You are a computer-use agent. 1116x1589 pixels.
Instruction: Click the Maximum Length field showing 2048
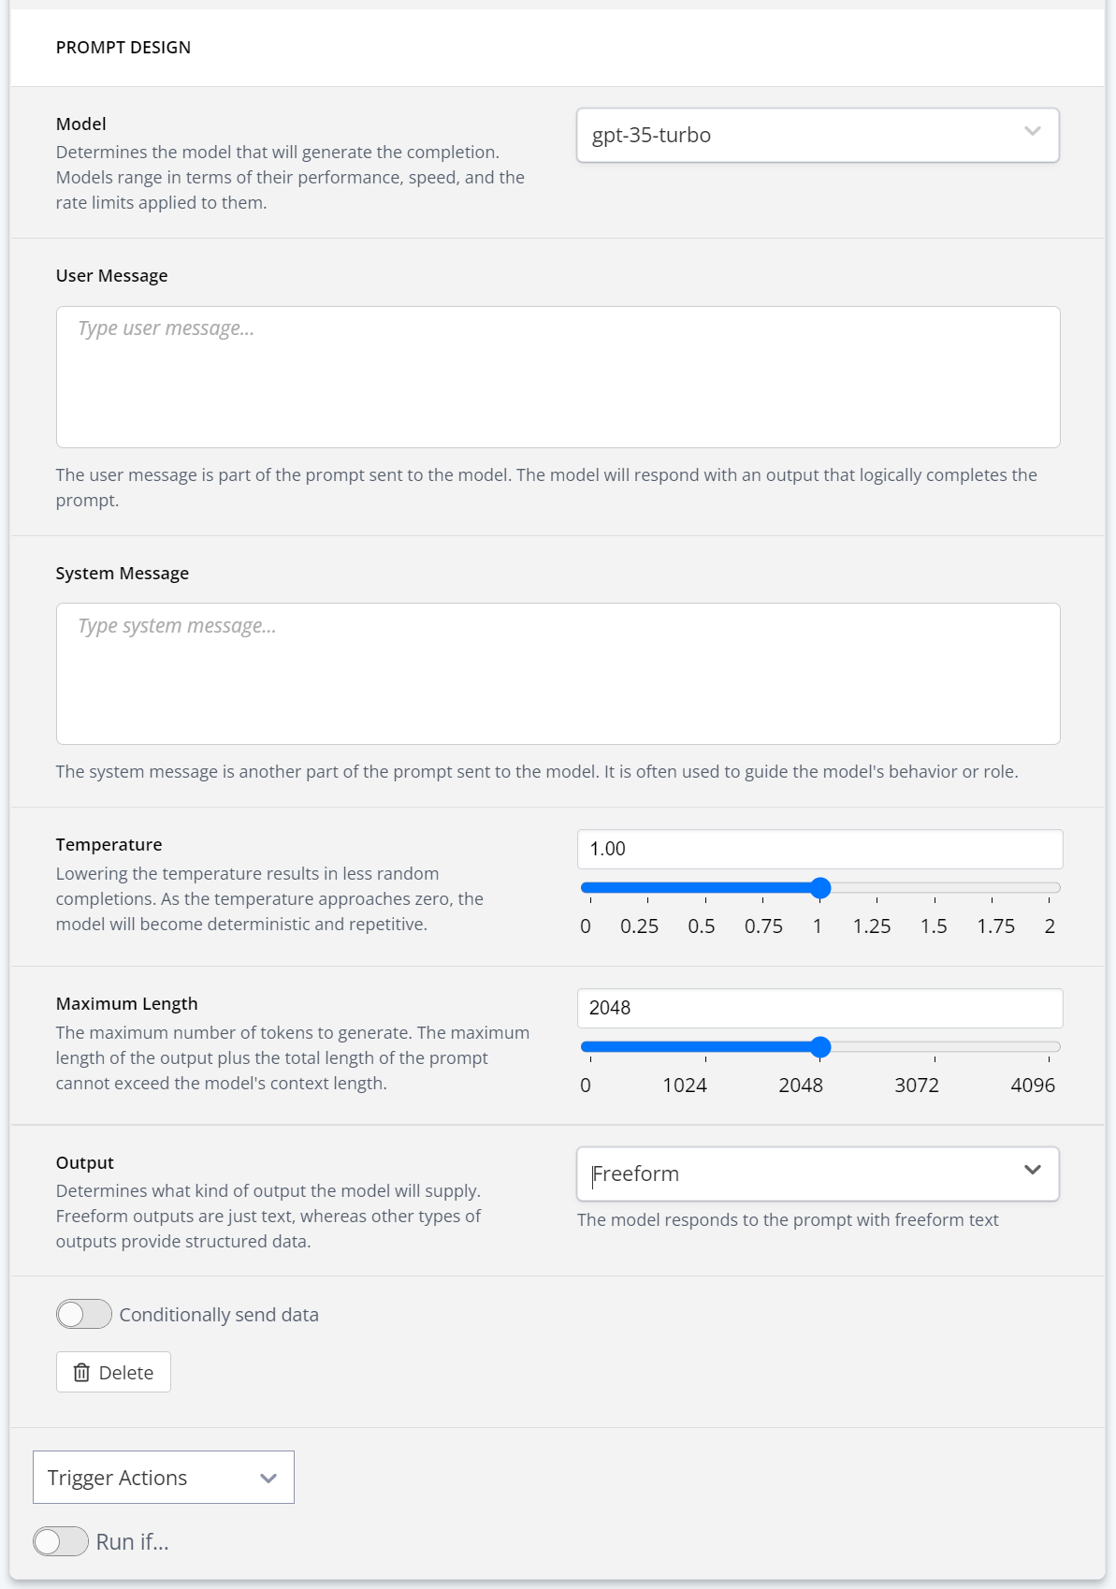click(x=819, y=1008)
